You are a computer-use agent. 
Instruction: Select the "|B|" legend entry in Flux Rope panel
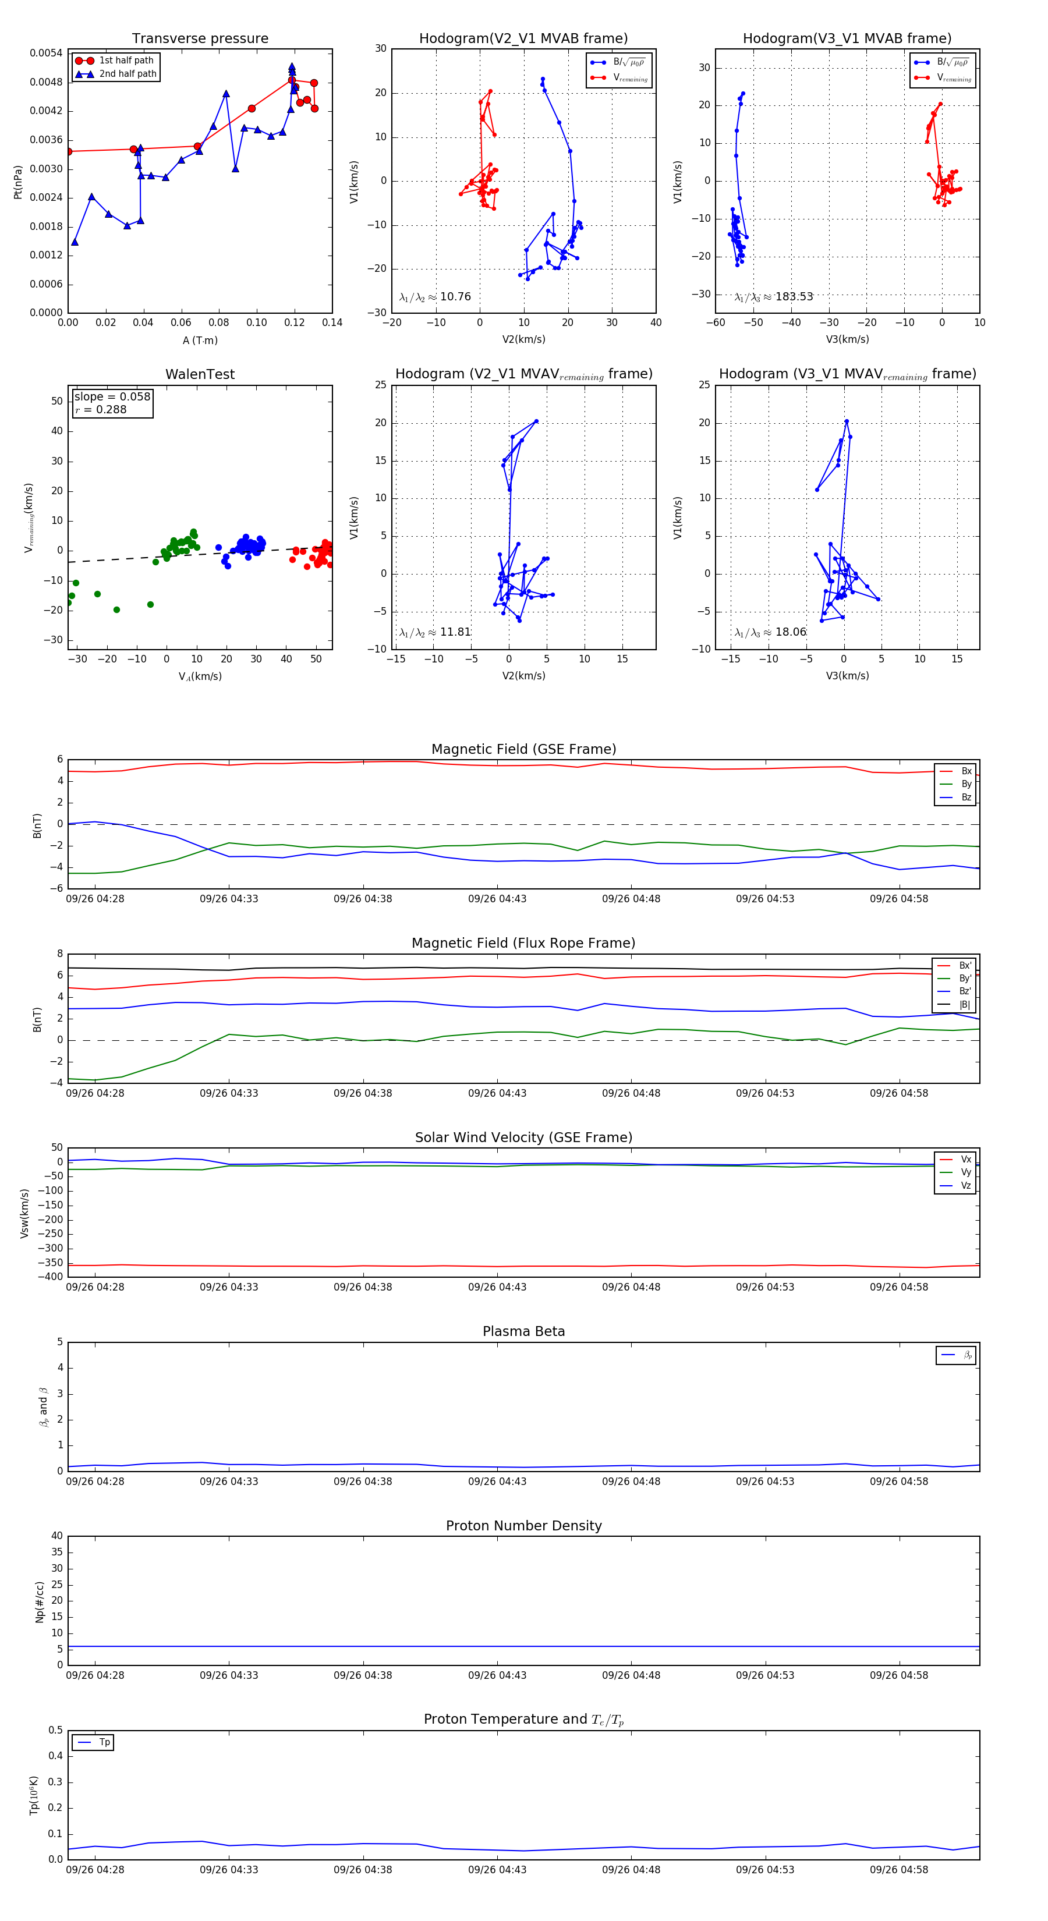pyautogui.click(x=954, y=1005)
